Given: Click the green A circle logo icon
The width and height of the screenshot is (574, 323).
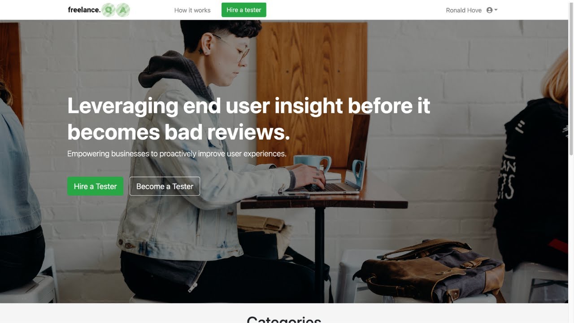Looking at the screenshot, I should (123, 10).
